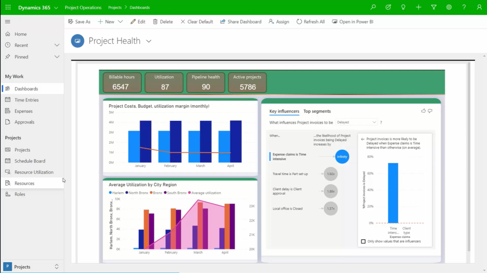
Task: Click the Share Dashboard button
Action: (x=241, y=22)
